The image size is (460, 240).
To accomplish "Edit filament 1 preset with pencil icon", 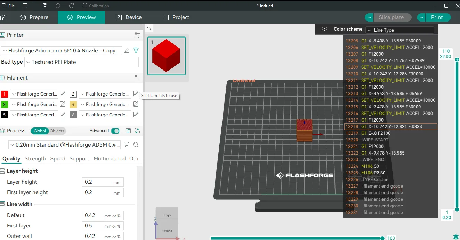I will [x=63, y=94].
